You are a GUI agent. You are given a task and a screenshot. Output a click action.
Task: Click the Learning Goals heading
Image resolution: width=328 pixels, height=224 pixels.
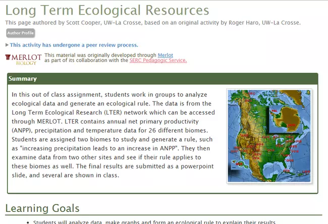pos(42,208)
